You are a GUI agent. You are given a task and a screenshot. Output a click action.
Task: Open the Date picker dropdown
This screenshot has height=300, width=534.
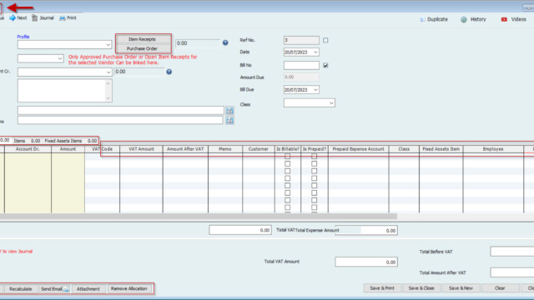[315, 52]
